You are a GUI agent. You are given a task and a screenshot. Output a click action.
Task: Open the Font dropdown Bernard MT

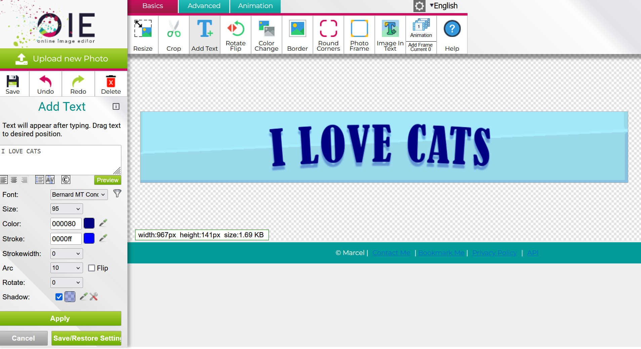pyautogui.click(x=79, y=195)
